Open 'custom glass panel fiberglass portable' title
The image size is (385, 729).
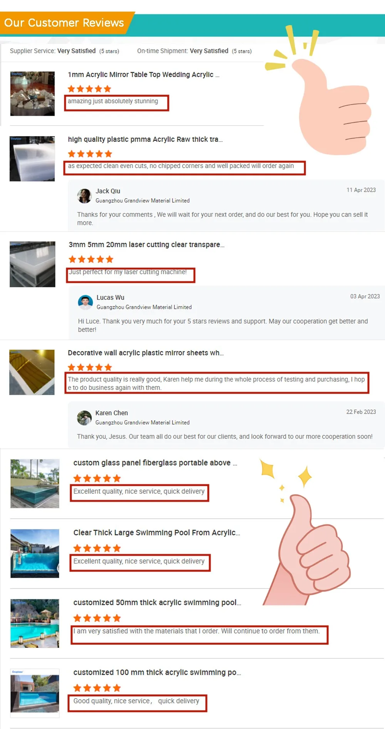[155, 463]
